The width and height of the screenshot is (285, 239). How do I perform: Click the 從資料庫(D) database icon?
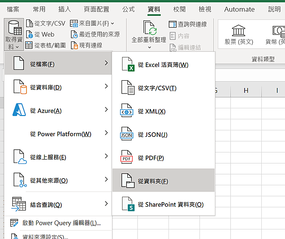pos(20,86)
